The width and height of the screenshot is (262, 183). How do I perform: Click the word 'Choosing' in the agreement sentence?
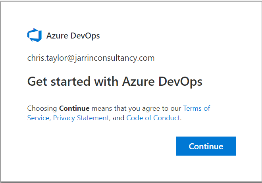click(x=42, y=108)
